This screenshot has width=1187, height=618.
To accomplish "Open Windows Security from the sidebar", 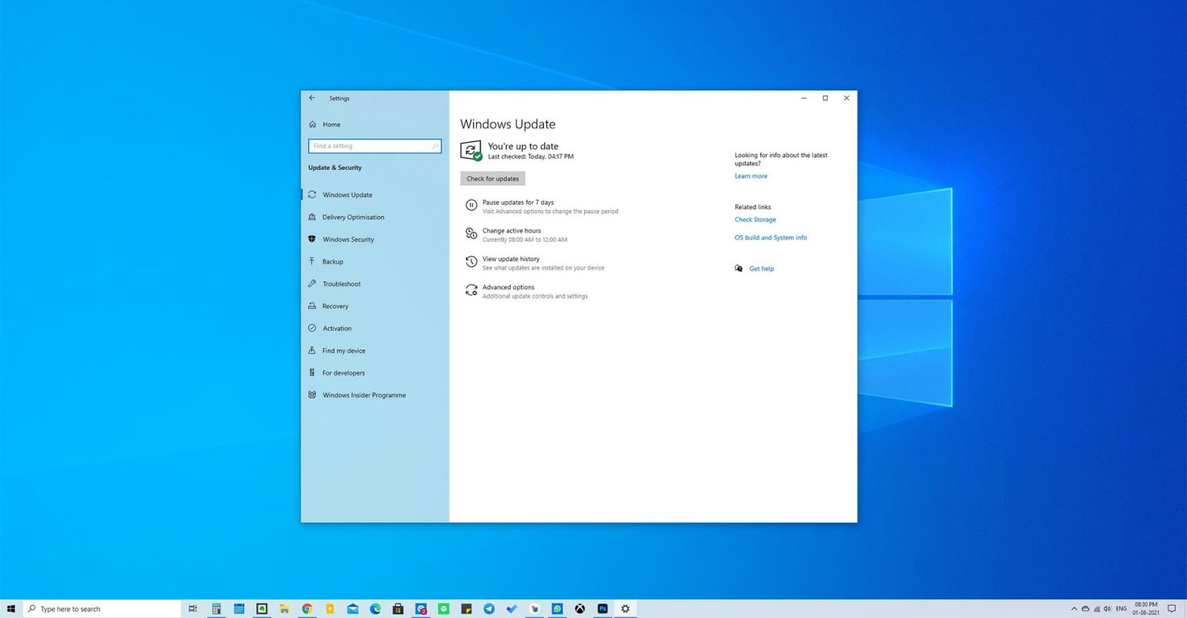I will 348,239.
